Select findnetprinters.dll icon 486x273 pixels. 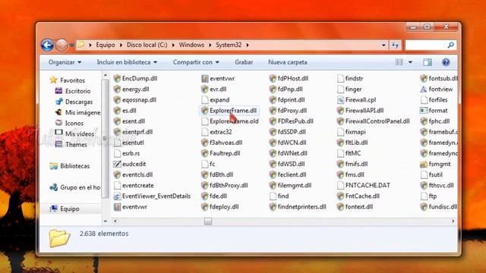[273, 207]
